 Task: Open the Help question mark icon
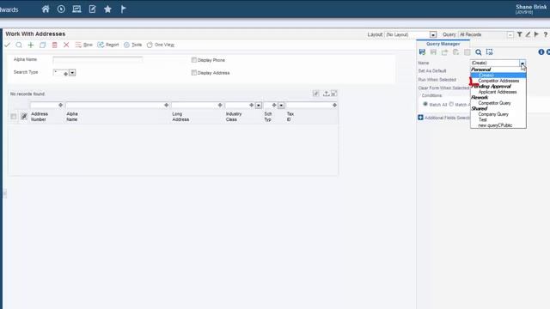(x=546, y=34)
